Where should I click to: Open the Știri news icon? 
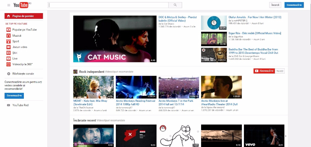(x=9, y=53)
